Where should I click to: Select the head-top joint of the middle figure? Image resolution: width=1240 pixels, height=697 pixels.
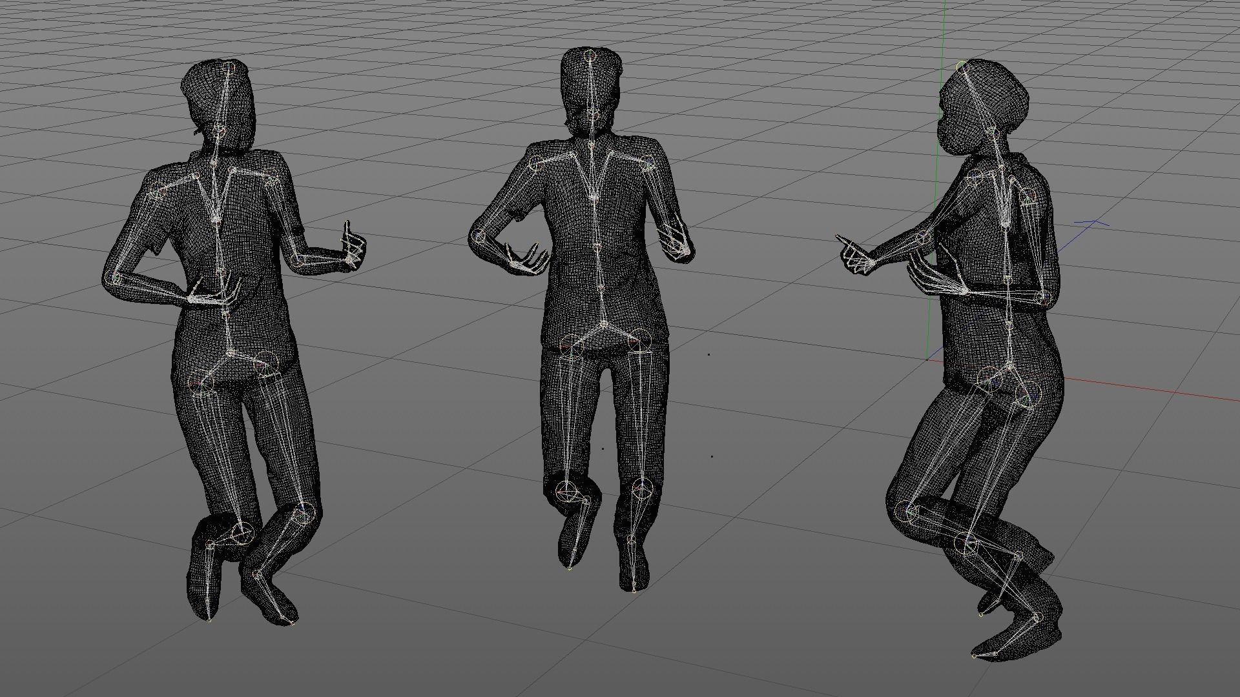tap(590, 56)
